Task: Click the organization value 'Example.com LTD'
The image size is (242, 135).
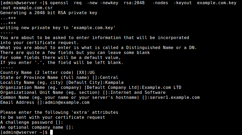Action: pos(161,87)
